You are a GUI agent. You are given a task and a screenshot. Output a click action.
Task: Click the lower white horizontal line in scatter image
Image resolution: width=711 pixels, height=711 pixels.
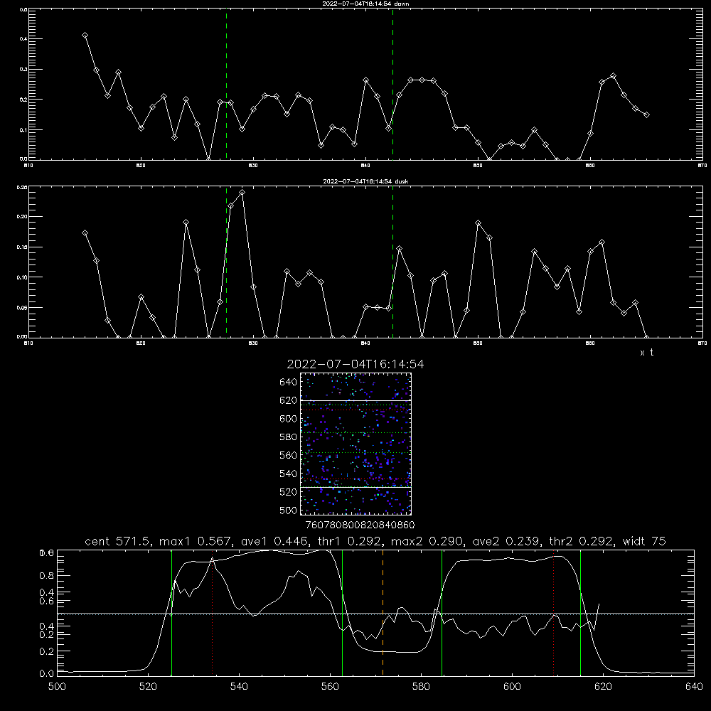356,488
